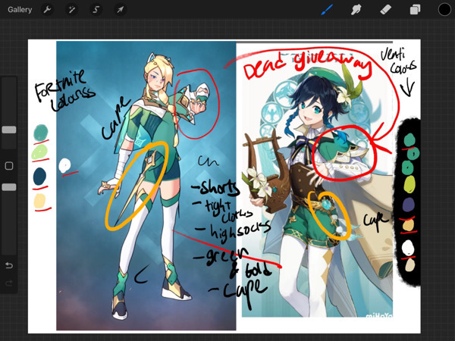The width and height of the screenshot is (455, 341).
Task: Open the active color picker circle
Action: coord(444,10)
